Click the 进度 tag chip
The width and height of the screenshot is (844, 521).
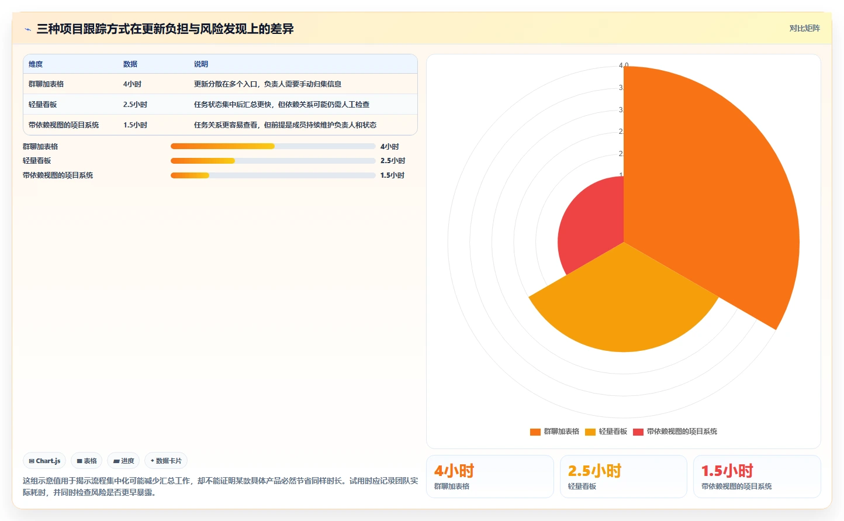pos(123,461)
